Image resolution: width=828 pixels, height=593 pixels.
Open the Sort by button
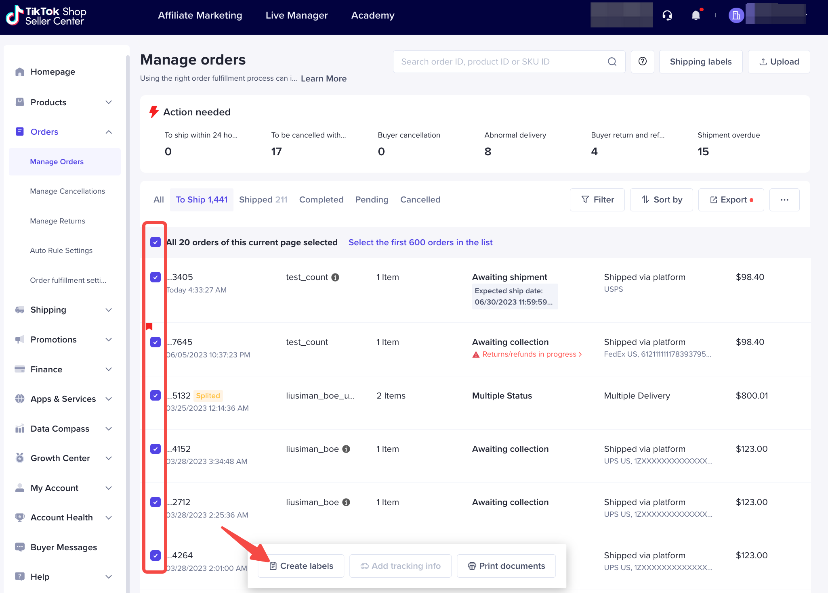pyautogui.click(x=661, y=200)
